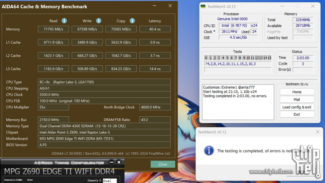Minimize the AIDA64 benchmark window
This screenshot has height=183, width=325.
pos(154,6)
